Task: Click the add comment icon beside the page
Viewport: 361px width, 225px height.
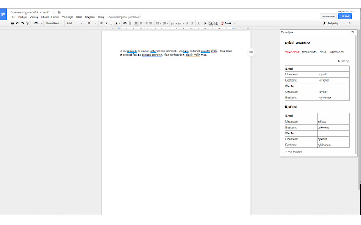Action: [251, 52]
